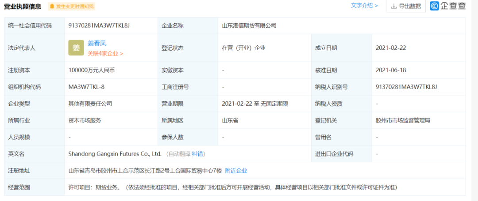478x201 pixels.
Task: Select English name Shandong Gangxin Futures Co., Ltd.
Action: click(115, 154)
